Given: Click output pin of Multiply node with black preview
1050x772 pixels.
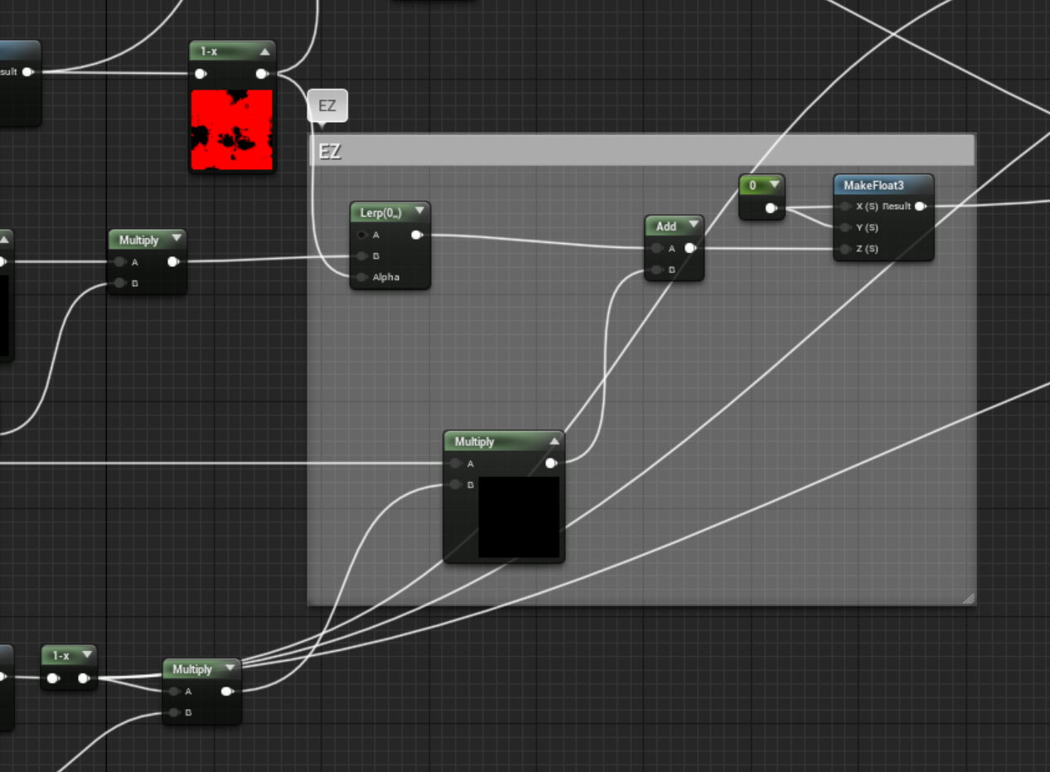Looking at the screenshot, I should pyautogui.click(x=550, y=464).
